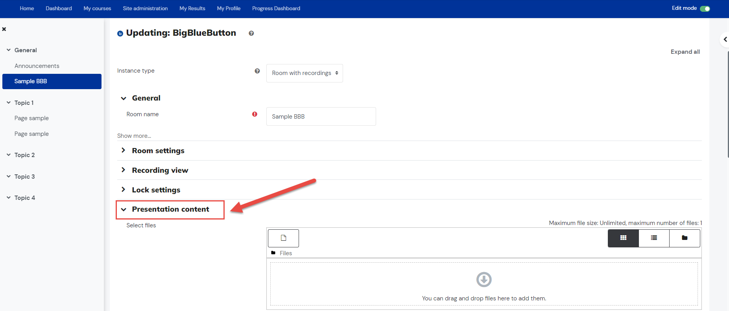Click the required field icon by Room name
The height and width of the screenshot is (311, 729).
255,114
